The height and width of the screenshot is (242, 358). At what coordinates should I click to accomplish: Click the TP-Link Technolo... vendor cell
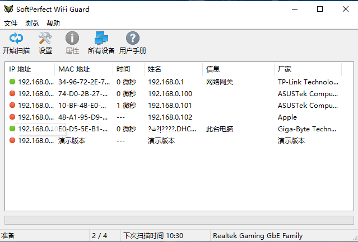coord(308,82)
